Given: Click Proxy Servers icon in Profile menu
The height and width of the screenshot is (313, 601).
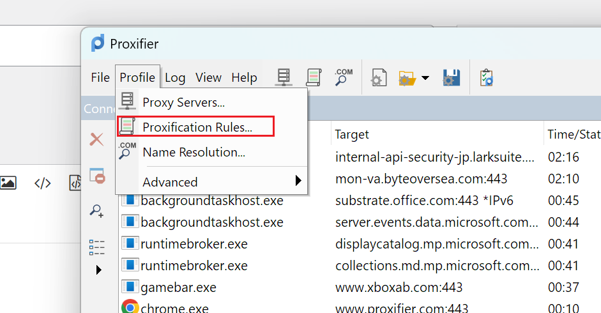Looking at the screenshot, I should tap(127, 101).
